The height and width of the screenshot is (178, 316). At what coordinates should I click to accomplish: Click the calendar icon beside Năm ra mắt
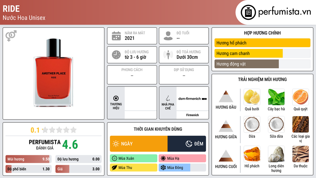(x=116, y=36)
